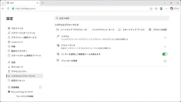Viewport: 181px width, 102px height.
Task: Open the user profile avatar
Action: [x=161, y=8]
